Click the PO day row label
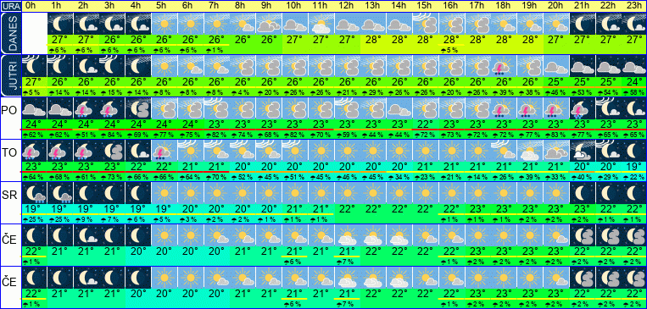Screen dimensions: 647x309 (x=10, y=110)
